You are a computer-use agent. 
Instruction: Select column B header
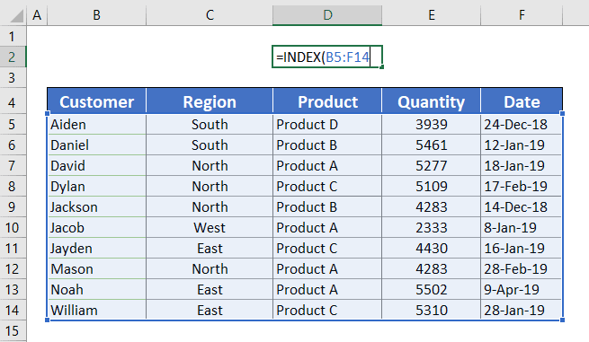coord(96,15)
